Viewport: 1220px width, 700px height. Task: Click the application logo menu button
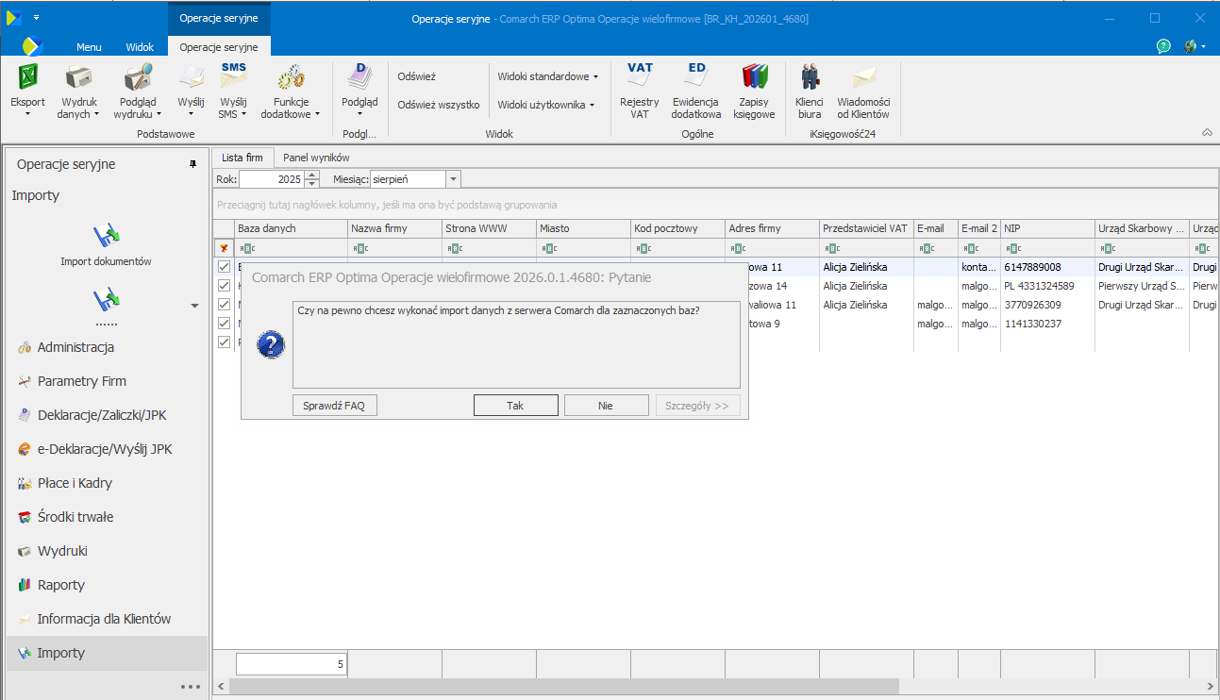pyautogui.click(x=33, y=46)
